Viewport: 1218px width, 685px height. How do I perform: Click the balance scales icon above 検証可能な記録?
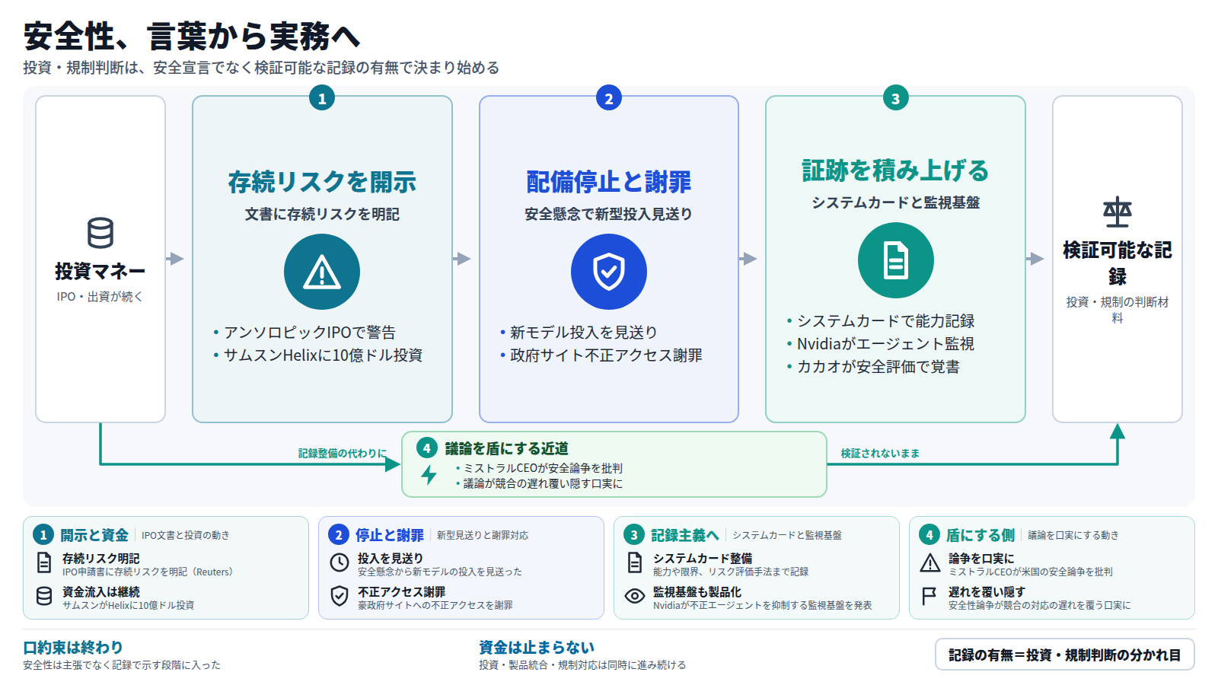coord(1118,212)
